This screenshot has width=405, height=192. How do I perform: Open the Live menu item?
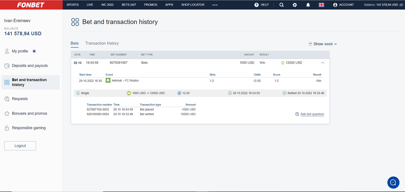[x=90, y=5]
